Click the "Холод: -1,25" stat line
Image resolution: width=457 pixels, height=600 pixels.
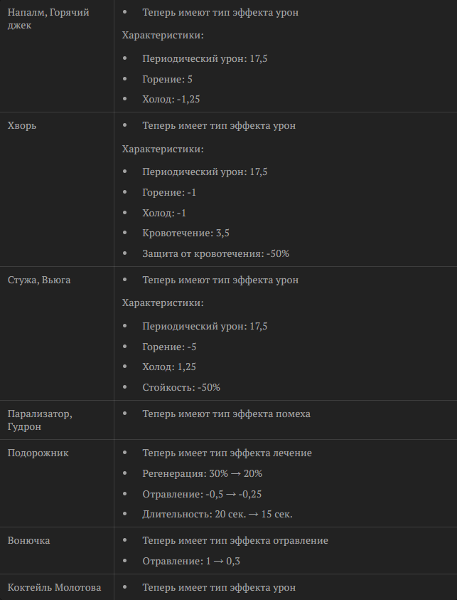(171, 99)
